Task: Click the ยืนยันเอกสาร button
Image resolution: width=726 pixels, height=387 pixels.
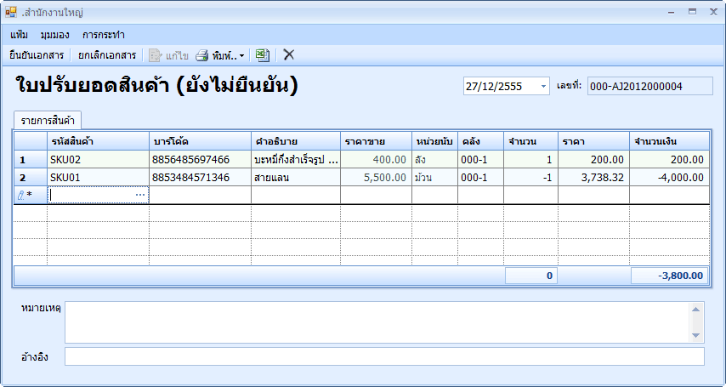Action: (x=37, y=55)
